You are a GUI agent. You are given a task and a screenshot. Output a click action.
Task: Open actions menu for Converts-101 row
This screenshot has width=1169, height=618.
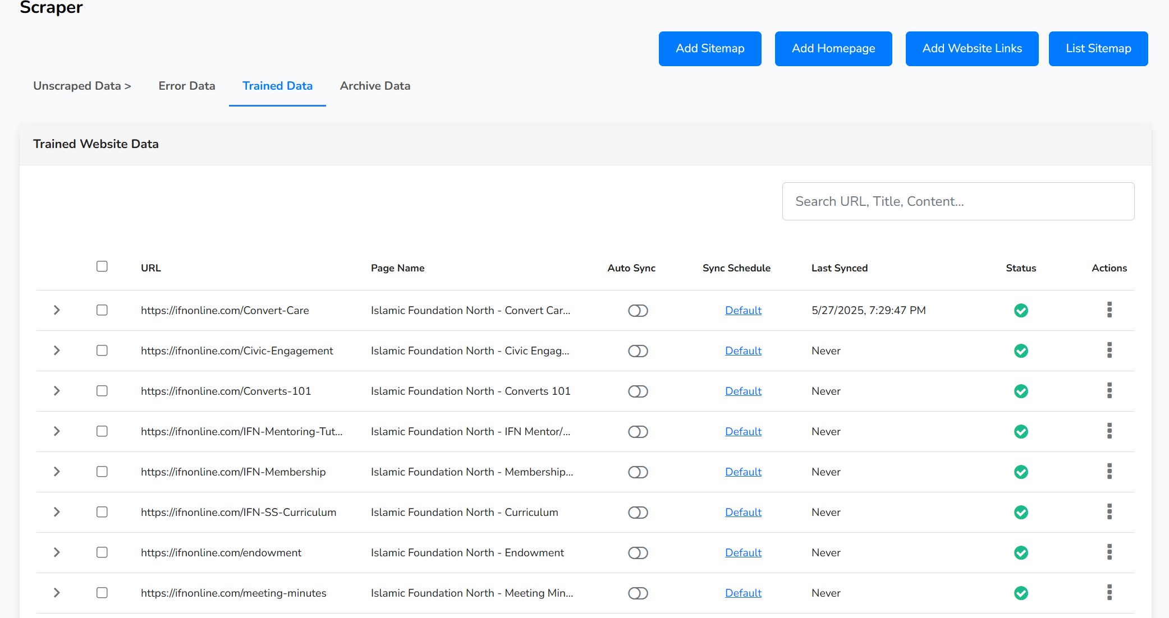click(1109, 391)
